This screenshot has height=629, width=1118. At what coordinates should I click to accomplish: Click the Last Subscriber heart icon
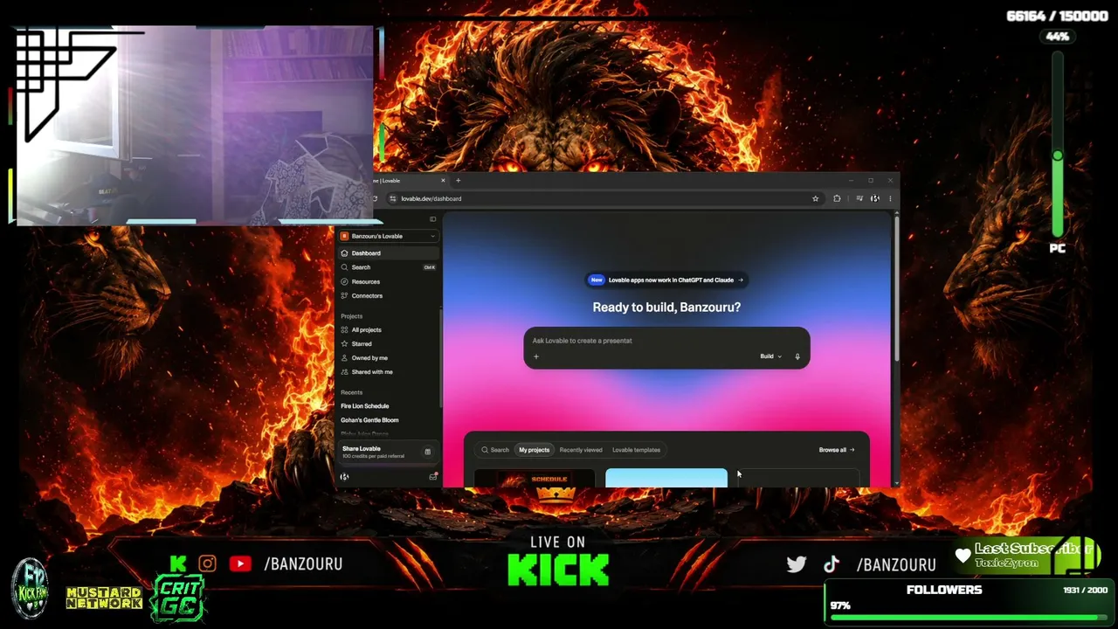(x=963, y=556)
